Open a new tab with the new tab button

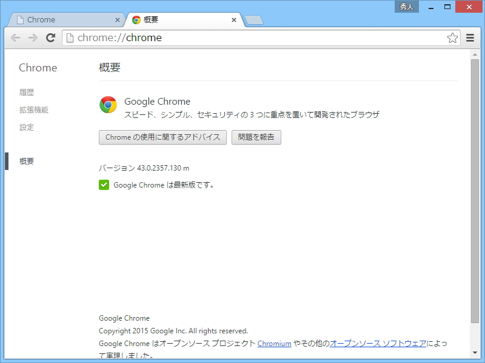[x=254, y=19]
